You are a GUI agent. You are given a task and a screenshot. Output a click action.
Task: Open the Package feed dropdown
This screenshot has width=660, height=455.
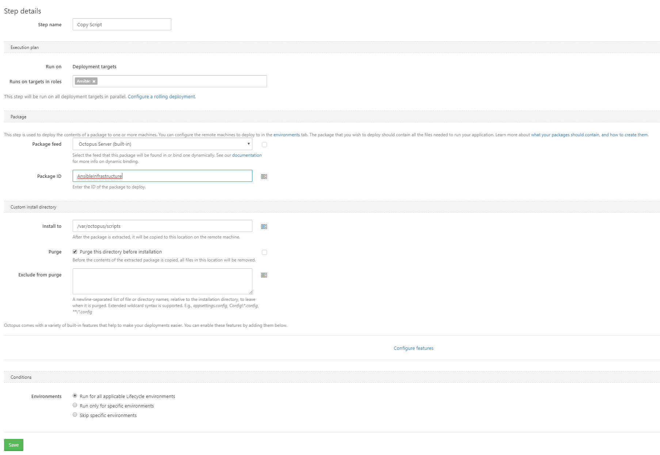pyautogui.click(x=162, y=144)
